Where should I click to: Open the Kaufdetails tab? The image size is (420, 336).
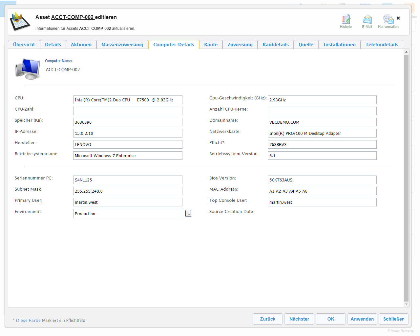[x=276, y=45]
